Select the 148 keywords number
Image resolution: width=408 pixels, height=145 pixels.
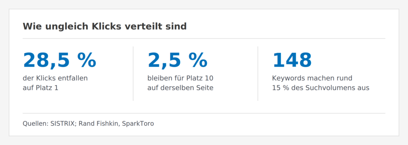[292, 61]
